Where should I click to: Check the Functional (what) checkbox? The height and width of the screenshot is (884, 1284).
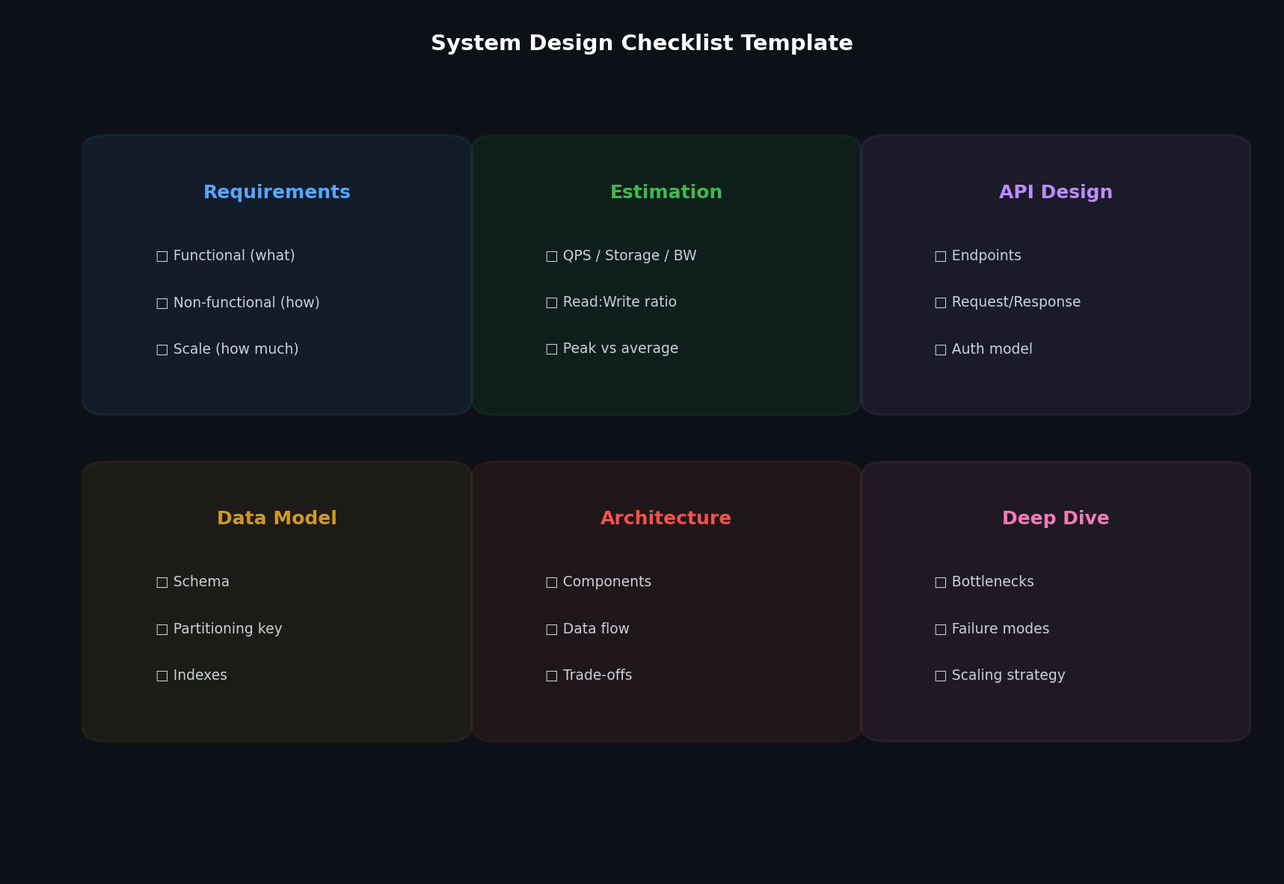coord(162,257)
